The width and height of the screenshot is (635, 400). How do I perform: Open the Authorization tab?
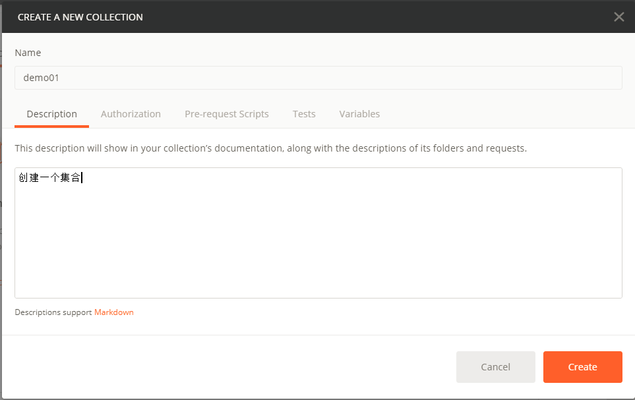[131, 114]
